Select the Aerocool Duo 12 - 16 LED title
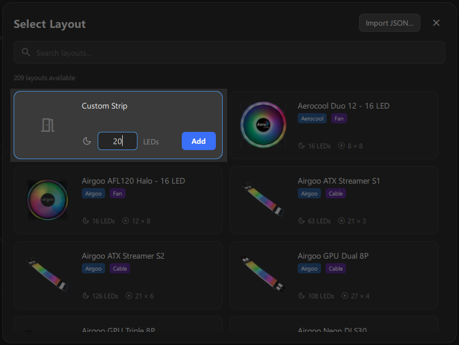 [343, 106]
